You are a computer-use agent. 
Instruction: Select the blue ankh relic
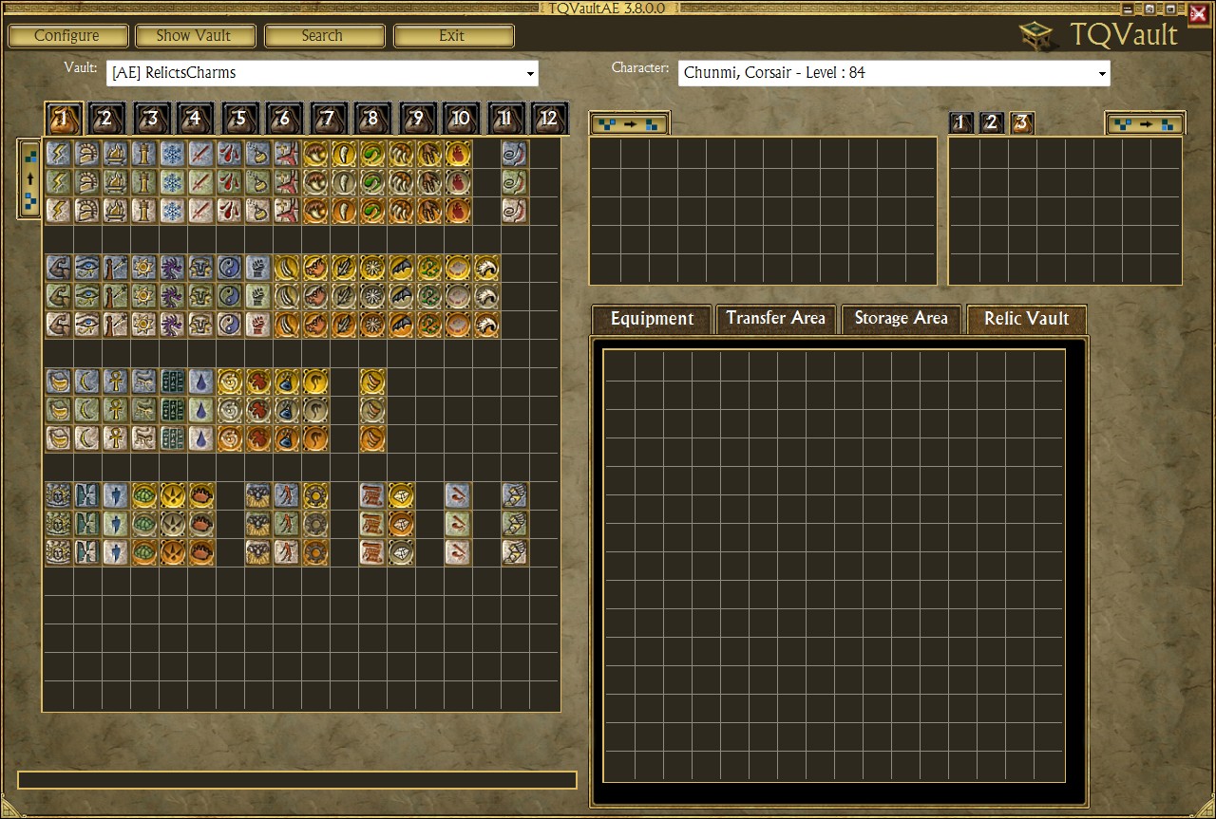click(x=116, y=382)
